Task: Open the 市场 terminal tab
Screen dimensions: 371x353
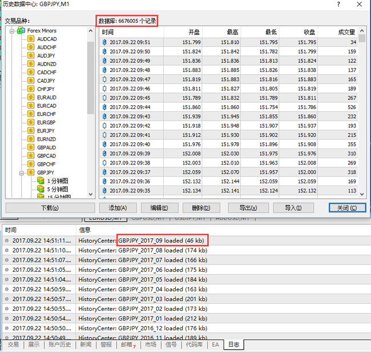Action: click(151, 344)
